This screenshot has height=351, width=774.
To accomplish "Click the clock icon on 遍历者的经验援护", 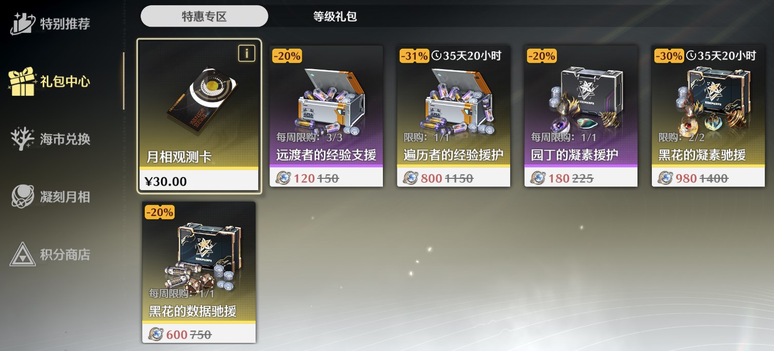I will [x=436, y=56].
